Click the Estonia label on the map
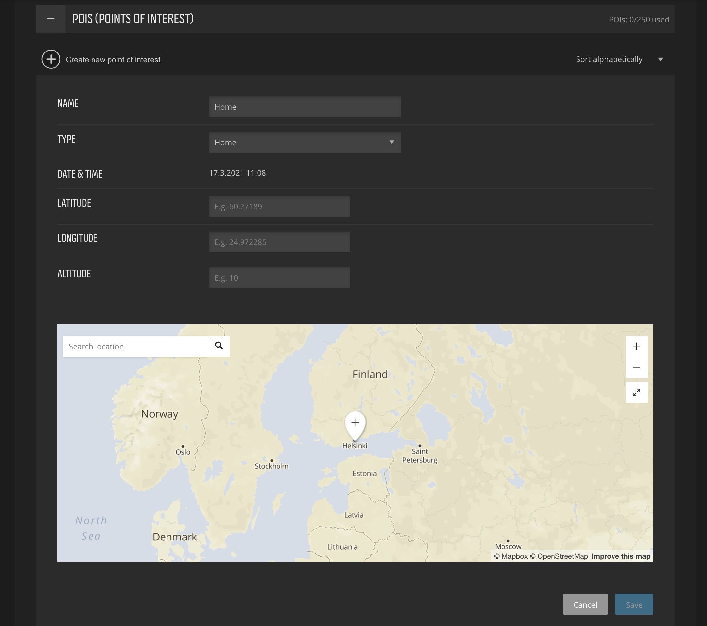The image size is (707, 626). (x=365, y=473)
